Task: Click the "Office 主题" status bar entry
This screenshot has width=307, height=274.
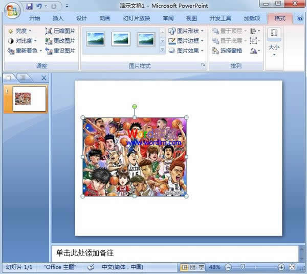Action: pos(59,267)
